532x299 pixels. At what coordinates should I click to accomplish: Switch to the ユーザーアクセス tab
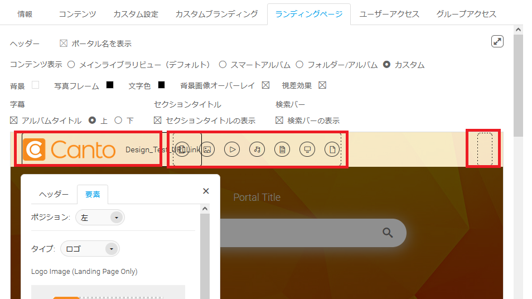(389, 14)
